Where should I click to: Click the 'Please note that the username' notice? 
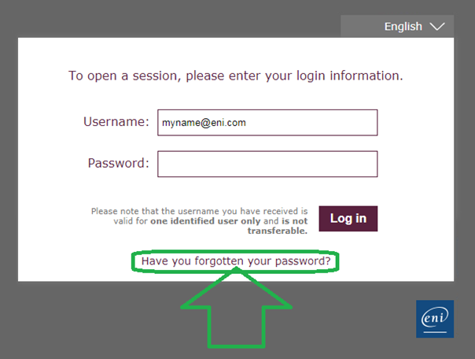pos(199,220)
